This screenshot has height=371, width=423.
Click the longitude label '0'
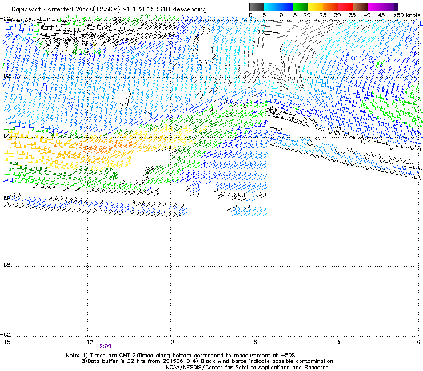pos(418,342)
